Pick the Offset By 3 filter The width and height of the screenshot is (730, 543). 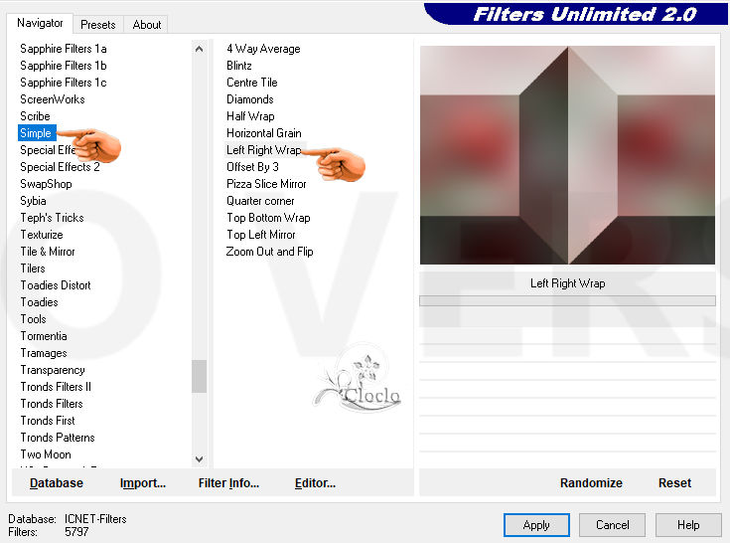point(252,167)
